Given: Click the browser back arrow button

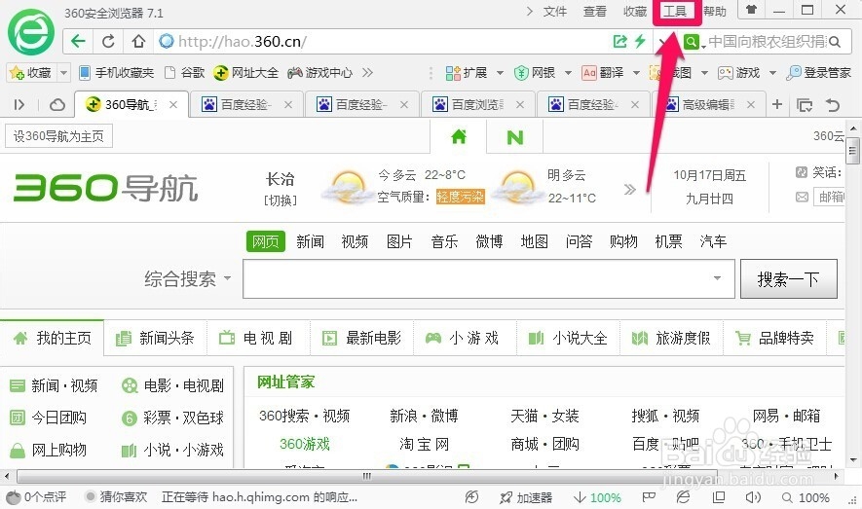Looking at the screenshot, I should click(78, 41).
